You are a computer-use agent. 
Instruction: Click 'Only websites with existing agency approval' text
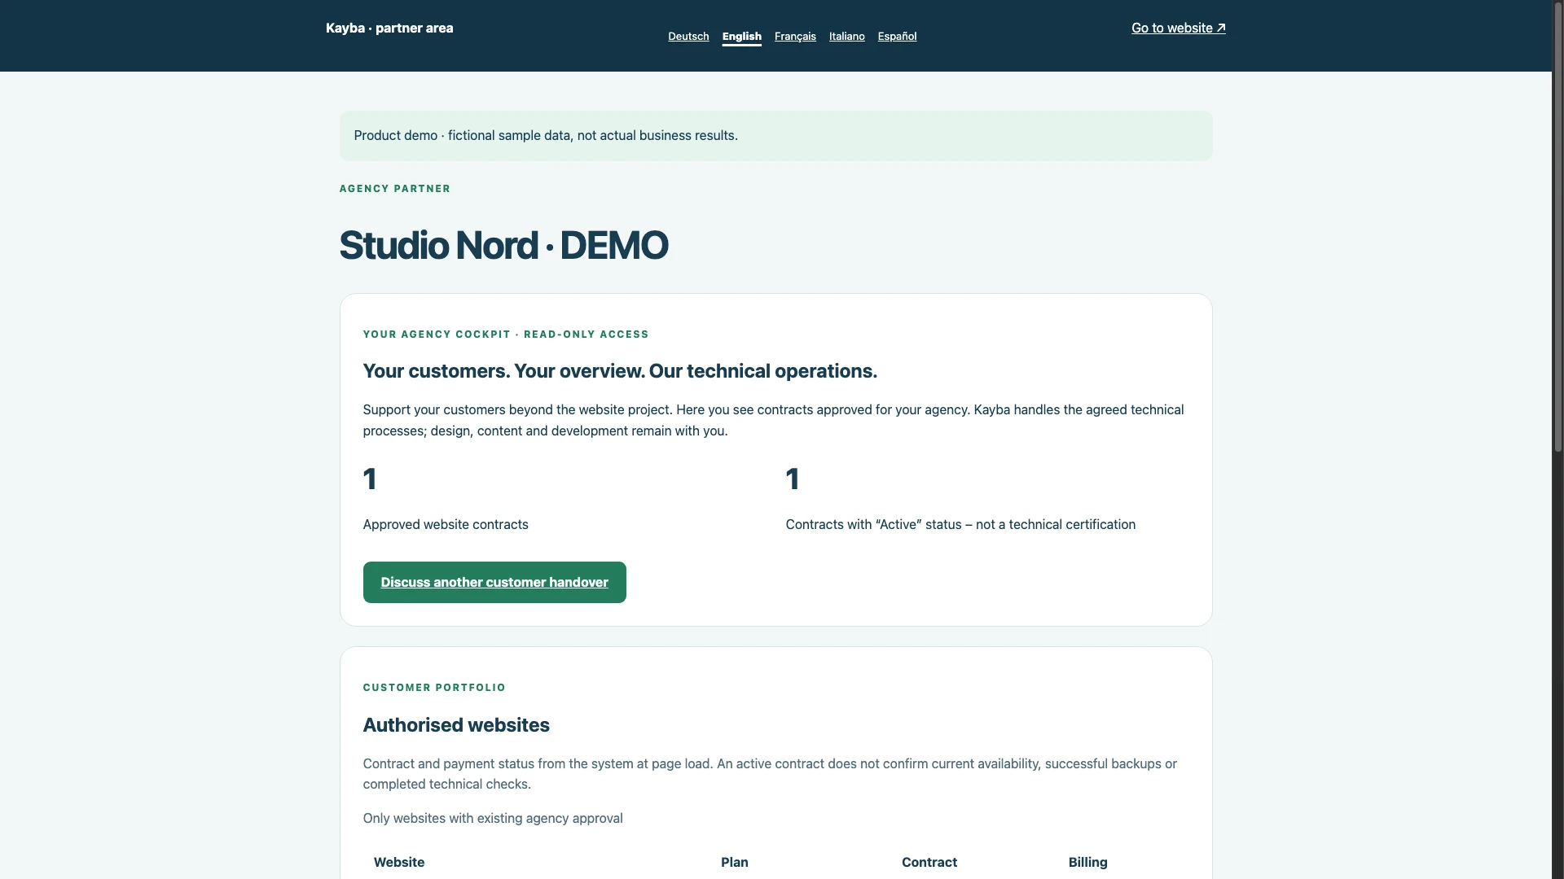point(493,819)
